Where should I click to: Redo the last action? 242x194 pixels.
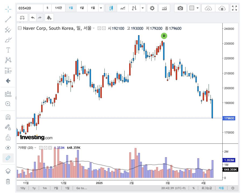click(x=40, y=17)
